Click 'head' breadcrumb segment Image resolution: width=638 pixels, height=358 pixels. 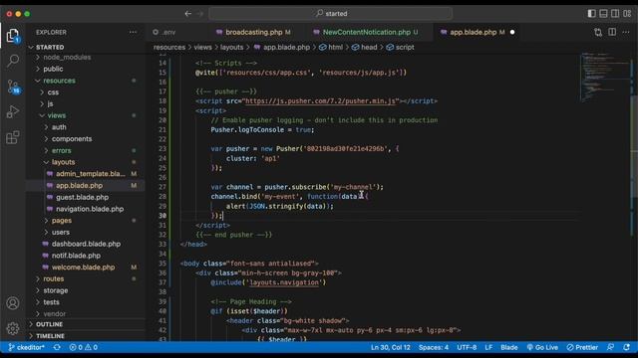[365, 47]
